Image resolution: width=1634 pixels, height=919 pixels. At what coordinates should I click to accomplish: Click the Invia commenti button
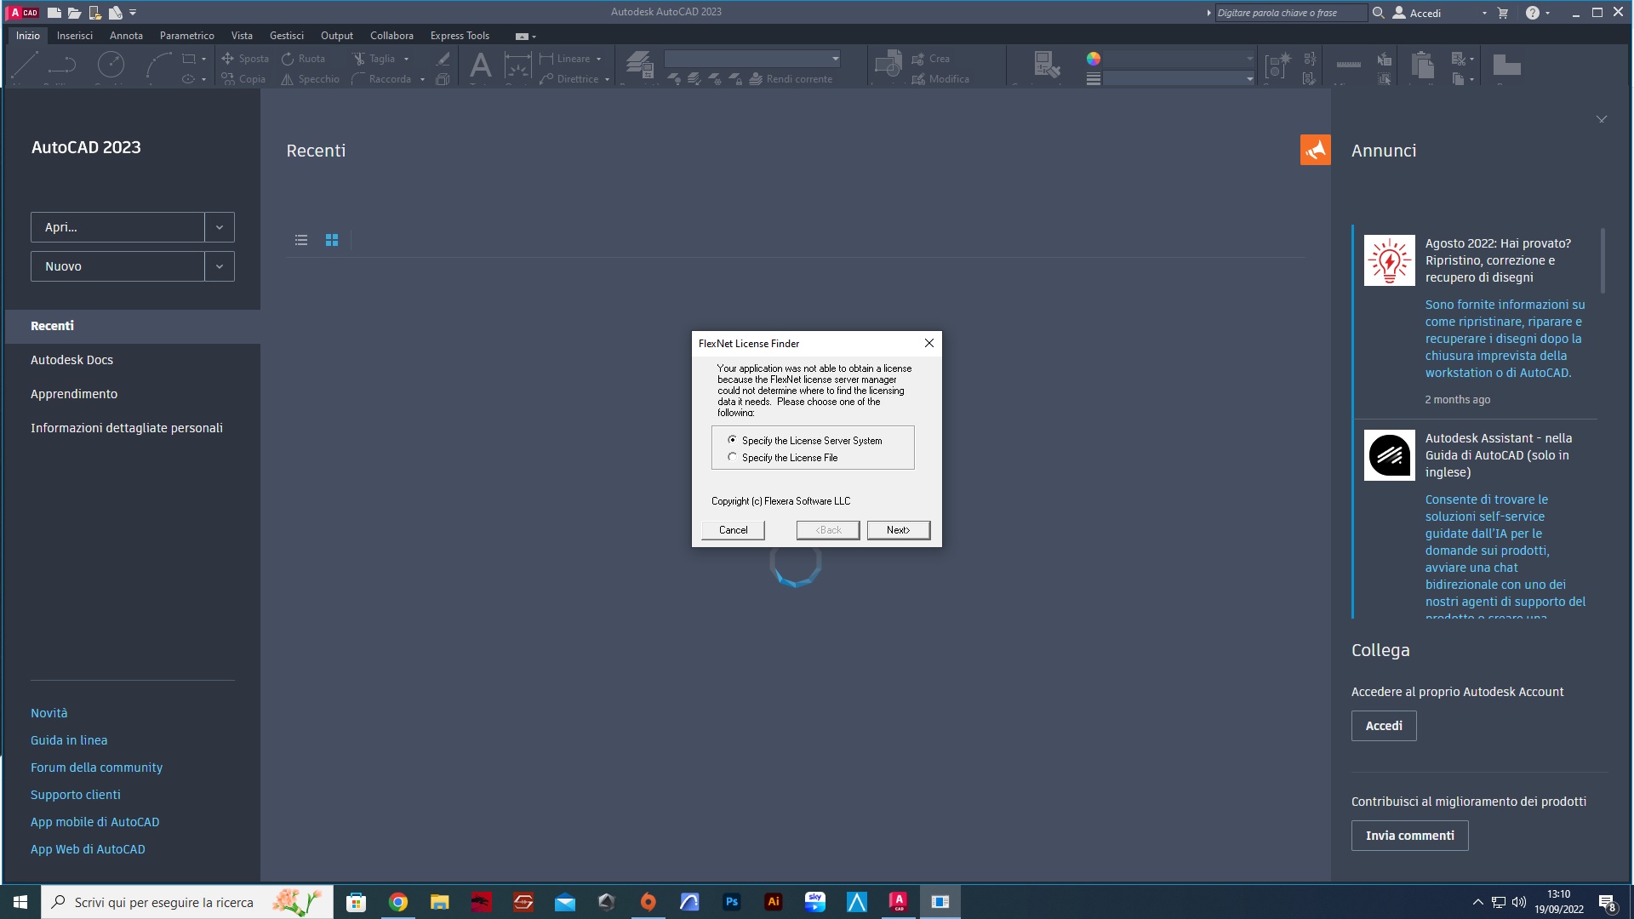(x=1409, y=836)
